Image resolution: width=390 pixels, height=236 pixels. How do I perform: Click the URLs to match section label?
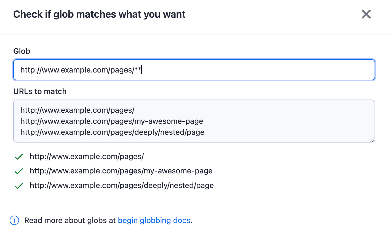pos(40,91)
